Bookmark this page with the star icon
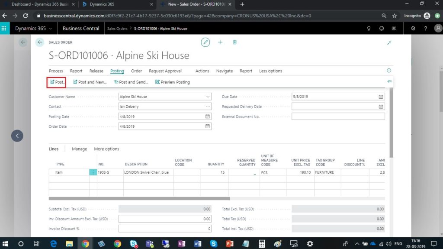 click(395, 16)
